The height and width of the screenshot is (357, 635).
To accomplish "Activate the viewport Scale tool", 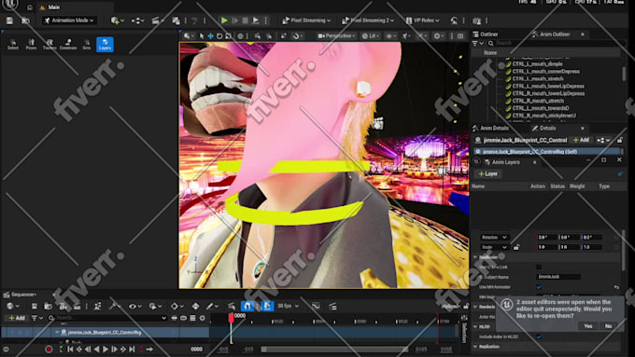I will pos(229,36).
